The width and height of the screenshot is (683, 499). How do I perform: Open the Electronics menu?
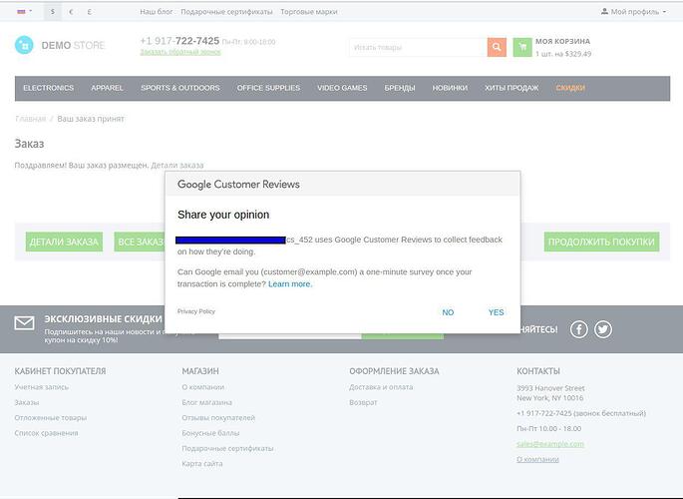(48, 88)
